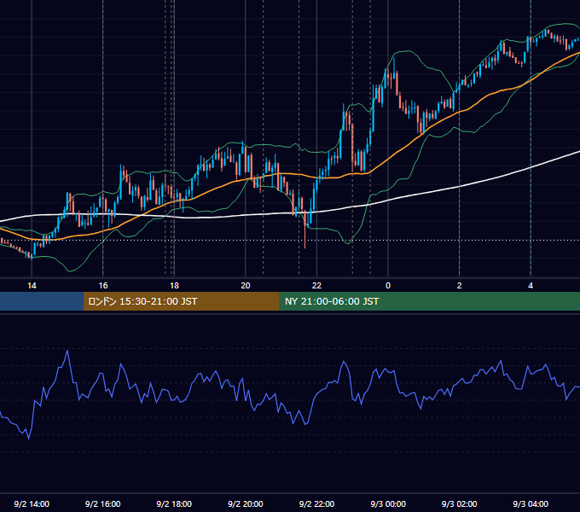The width and height of the screenshot is (580, 512).
Task: Click the long lower wick candle before 22:00
Action: pos(304,230)
